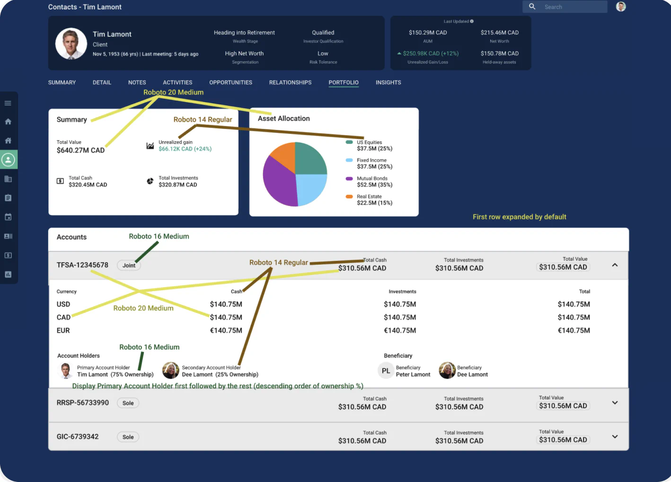
Task: Open the Relationships tab
Action: click(x=290, y=82)
